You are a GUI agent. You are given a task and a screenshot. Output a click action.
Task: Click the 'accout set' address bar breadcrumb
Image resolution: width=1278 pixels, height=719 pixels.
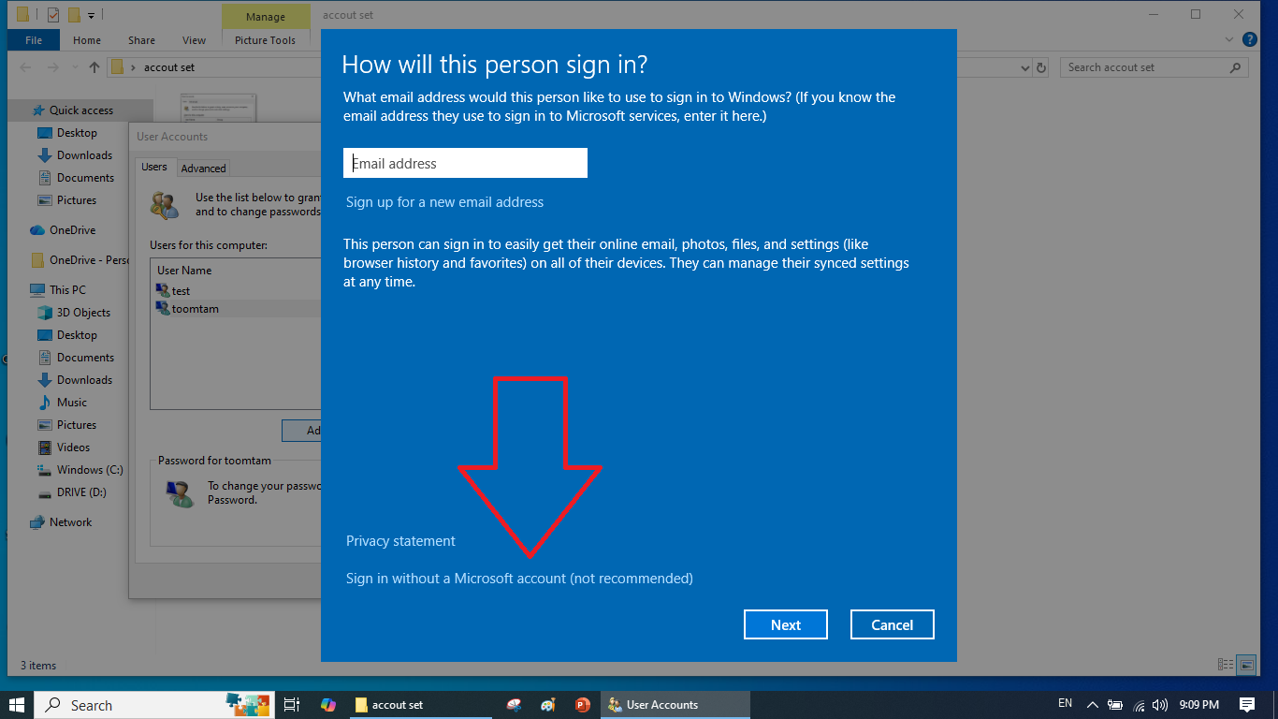click(x=169, y=67)
